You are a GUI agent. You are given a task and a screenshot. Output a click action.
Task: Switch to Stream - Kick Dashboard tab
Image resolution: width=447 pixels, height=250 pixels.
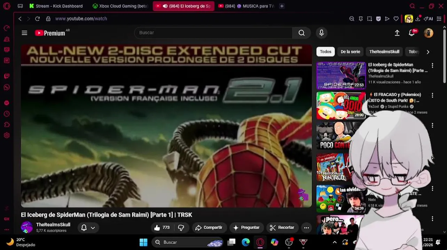[56, 6]
